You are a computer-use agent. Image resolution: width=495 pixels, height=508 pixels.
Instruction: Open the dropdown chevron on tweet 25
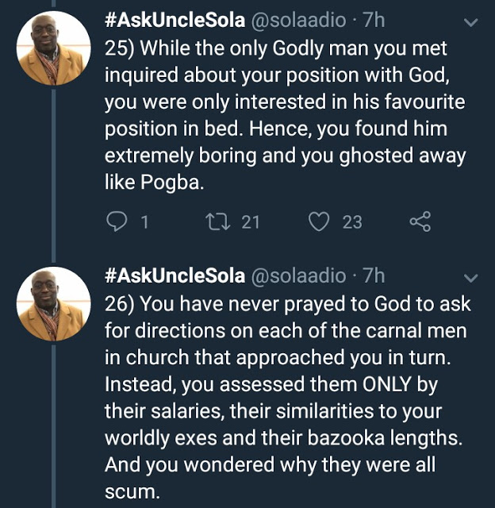click(470, 24)
